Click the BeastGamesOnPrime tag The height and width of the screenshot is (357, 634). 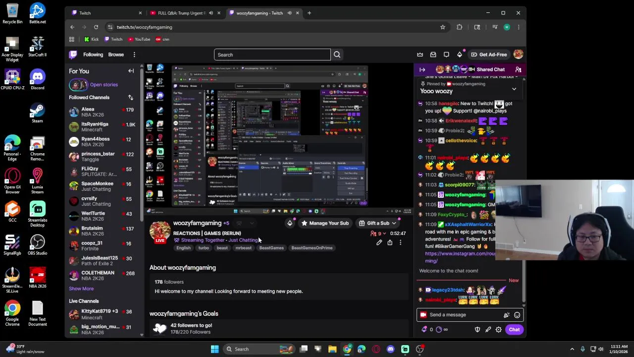click(312, 248)
